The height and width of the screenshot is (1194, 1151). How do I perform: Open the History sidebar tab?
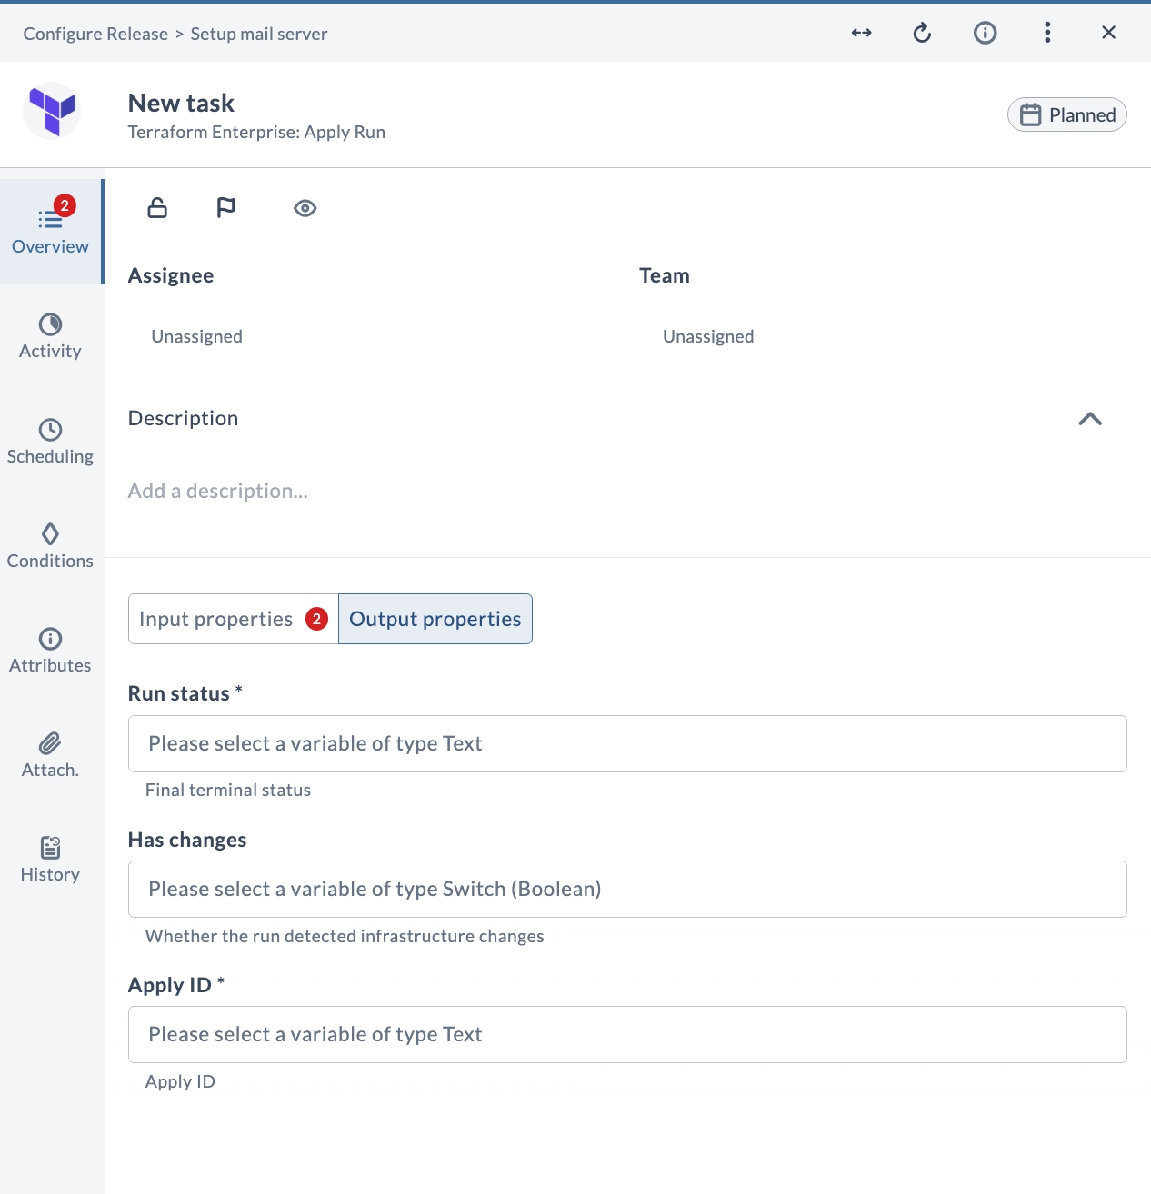pos(51,860)
